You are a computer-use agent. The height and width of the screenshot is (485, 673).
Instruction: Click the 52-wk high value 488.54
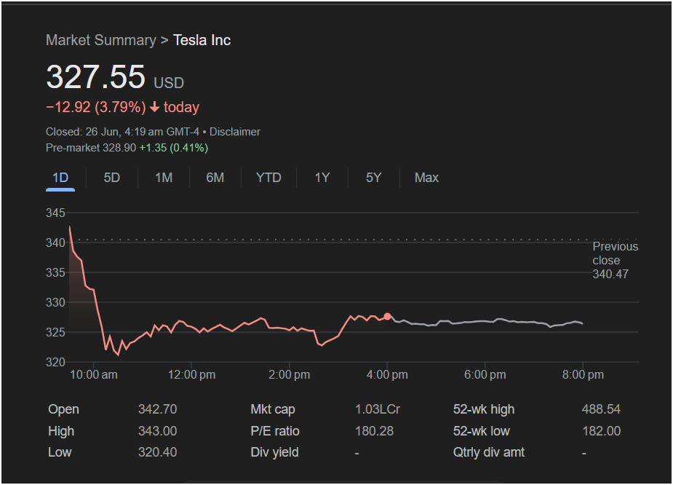pyautogui.click(x=601, y=409)
